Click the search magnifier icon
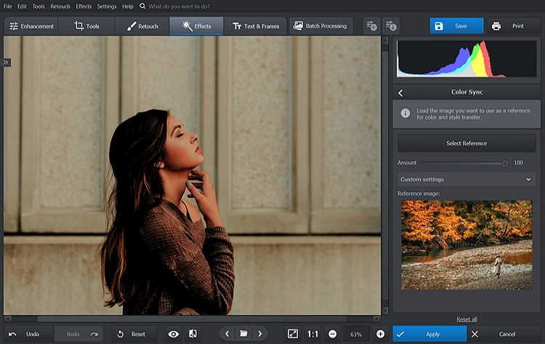The image size is (545, 344). (142, 6)
